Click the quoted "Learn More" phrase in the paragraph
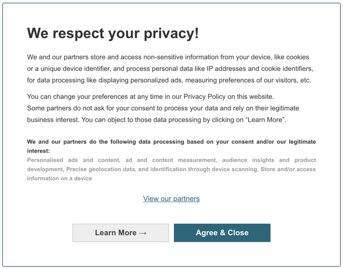343x269 pixels. coord(265,120)
